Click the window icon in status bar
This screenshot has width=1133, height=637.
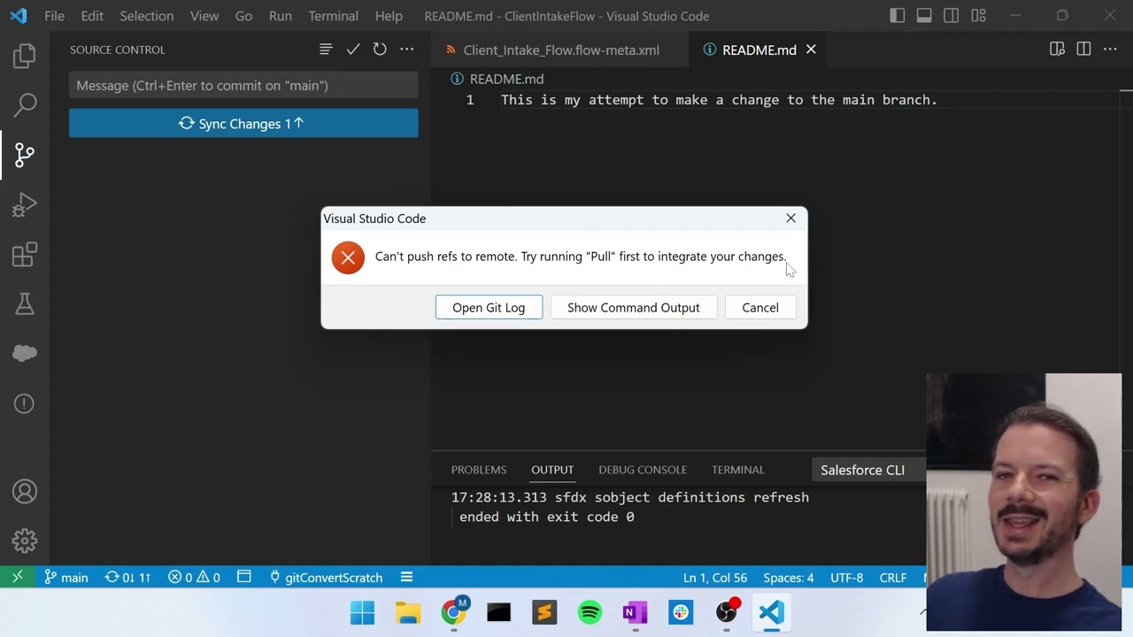(x=244, y=577)
